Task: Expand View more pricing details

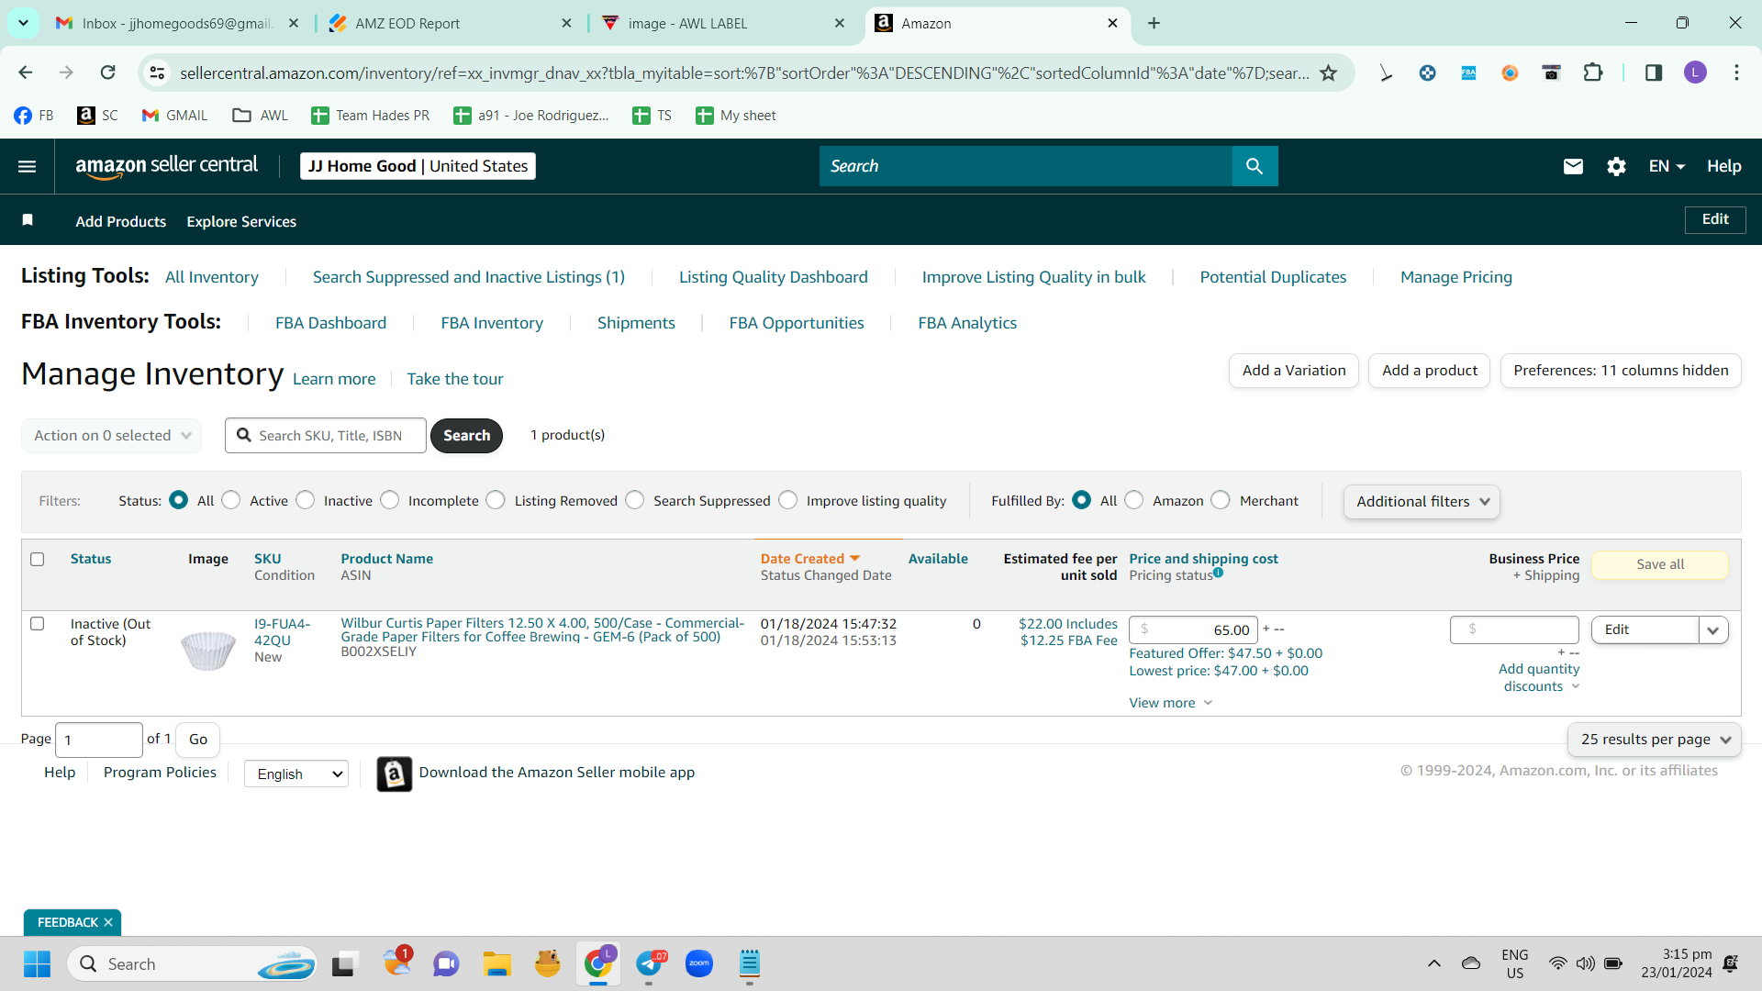Action: tap(1170, 703)
